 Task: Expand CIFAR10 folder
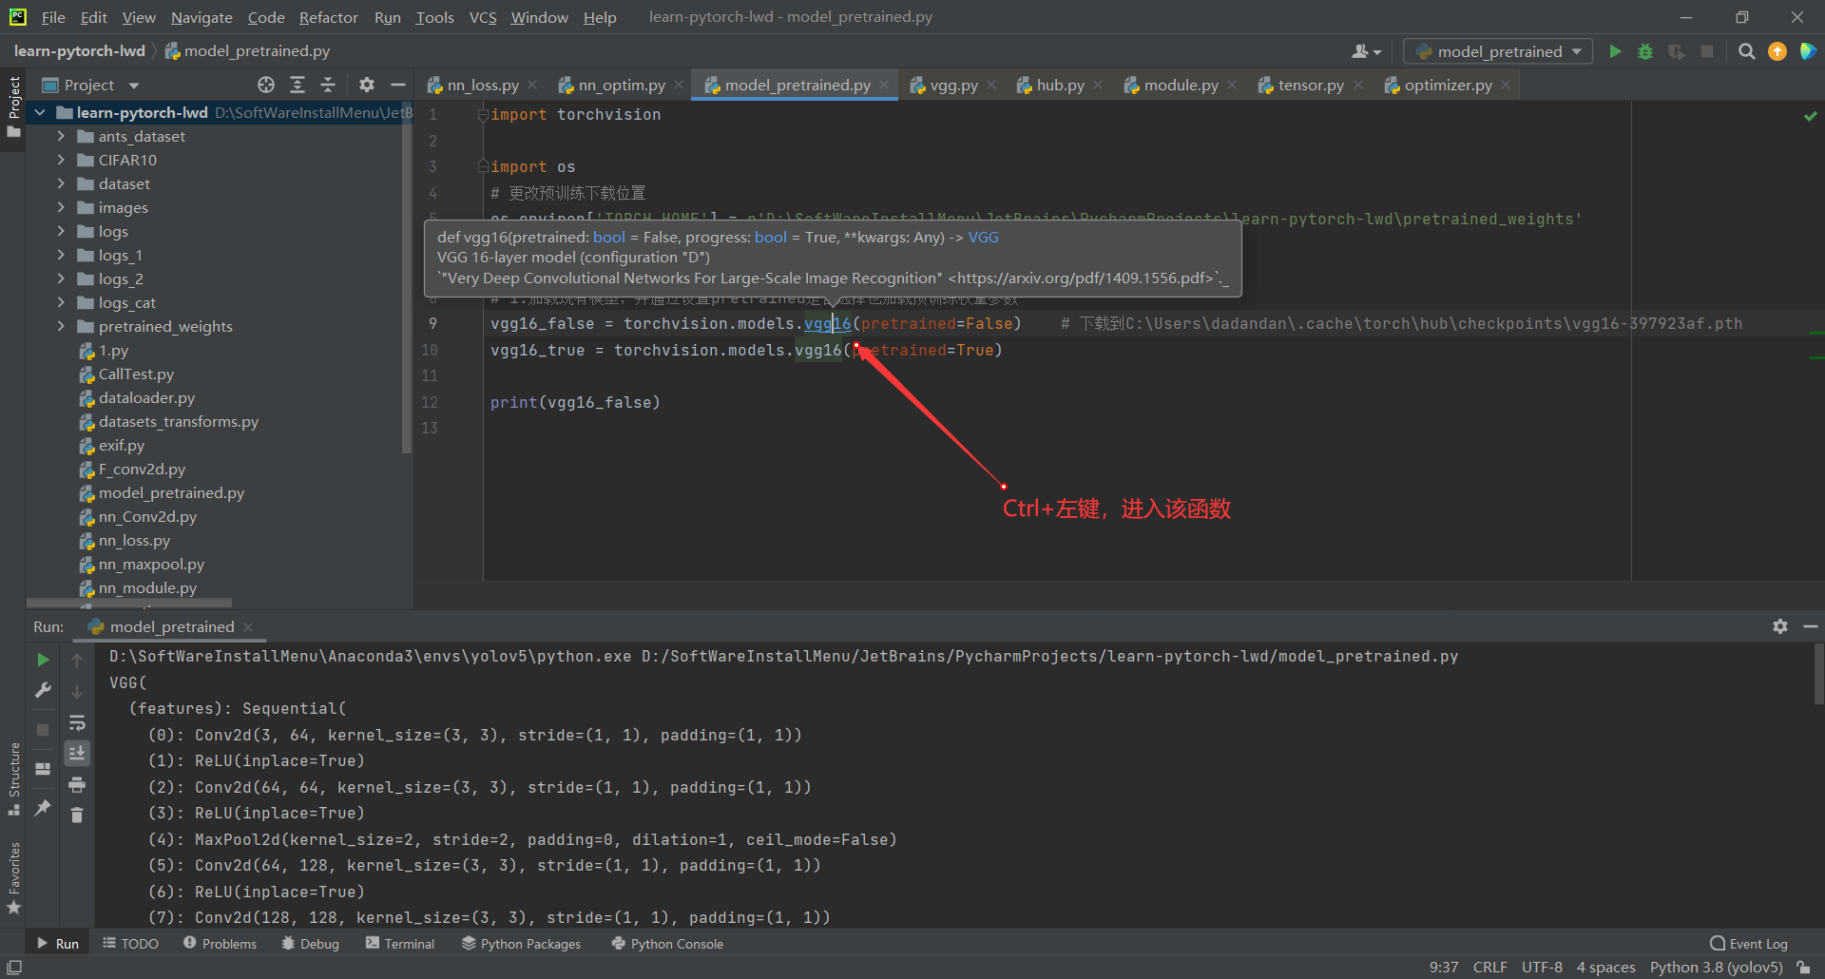coord(61,160)
